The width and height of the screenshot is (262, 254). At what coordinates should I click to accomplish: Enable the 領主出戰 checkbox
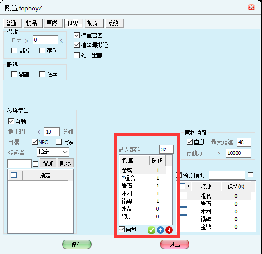point(77,55)
